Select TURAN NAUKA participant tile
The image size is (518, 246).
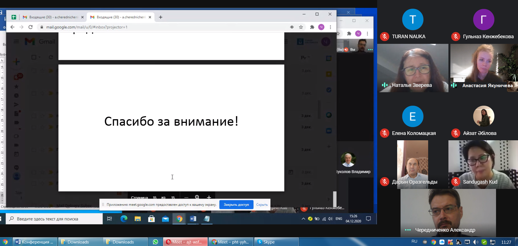(413, 25)
